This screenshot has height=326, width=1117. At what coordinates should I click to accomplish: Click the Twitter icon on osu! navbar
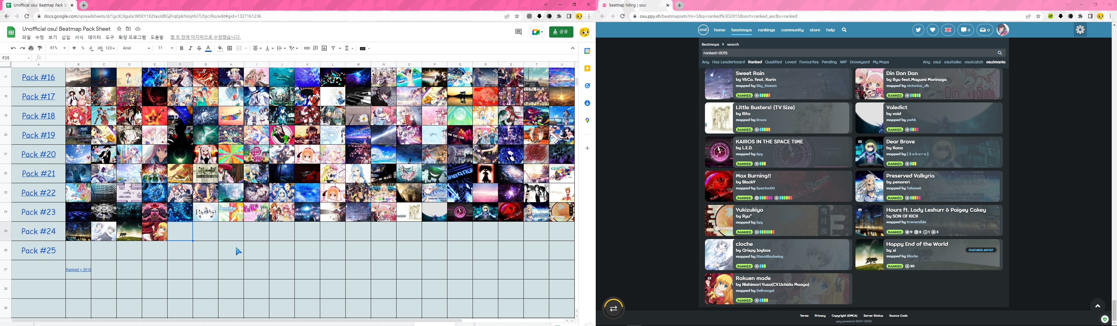(918, 30)
